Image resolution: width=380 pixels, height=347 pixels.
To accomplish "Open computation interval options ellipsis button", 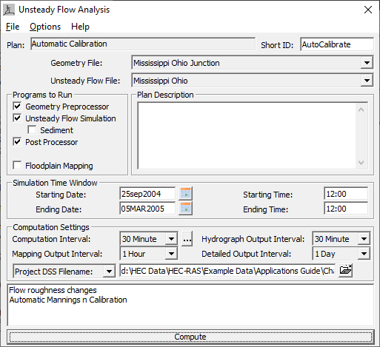I will tap(187, 239).
